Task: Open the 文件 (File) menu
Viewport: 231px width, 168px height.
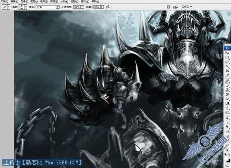Action: click(4, 1)
